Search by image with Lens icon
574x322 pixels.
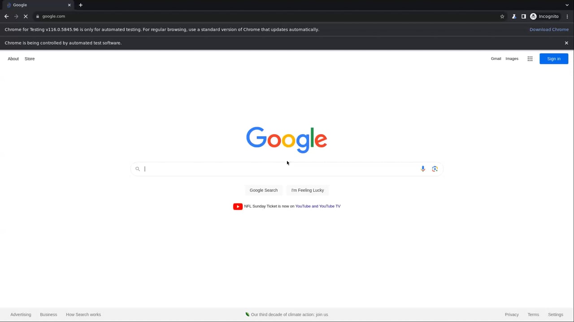pos(435,169)
